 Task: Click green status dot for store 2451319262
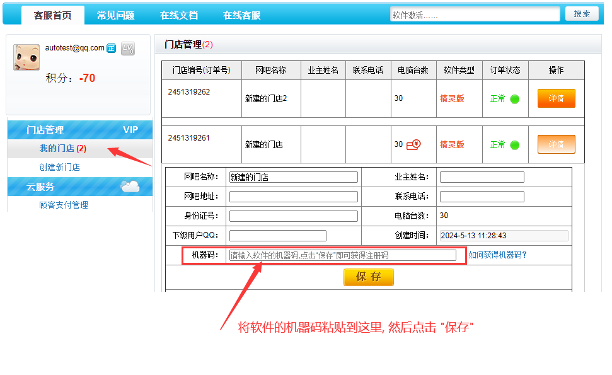click(x=515, y=99)
